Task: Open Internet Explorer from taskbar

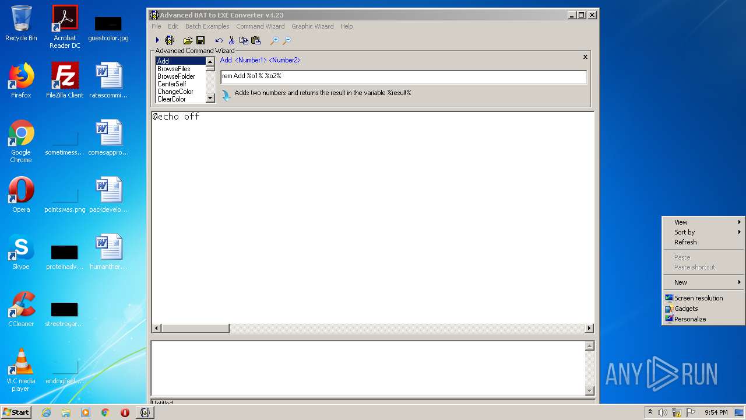Action: pos(46,412)
